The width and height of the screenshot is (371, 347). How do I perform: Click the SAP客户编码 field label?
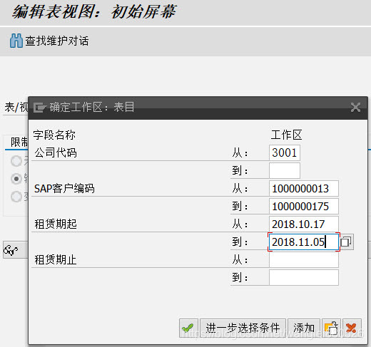pyautogui.click(x=64, y=189)
